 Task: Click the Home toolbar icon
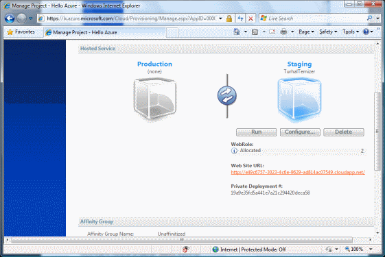click(x=237, y=32)
